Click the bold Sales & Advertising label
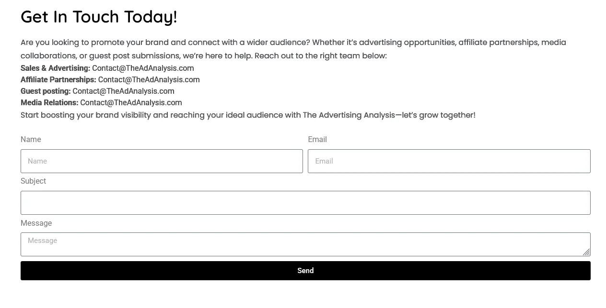 (55, 68)
